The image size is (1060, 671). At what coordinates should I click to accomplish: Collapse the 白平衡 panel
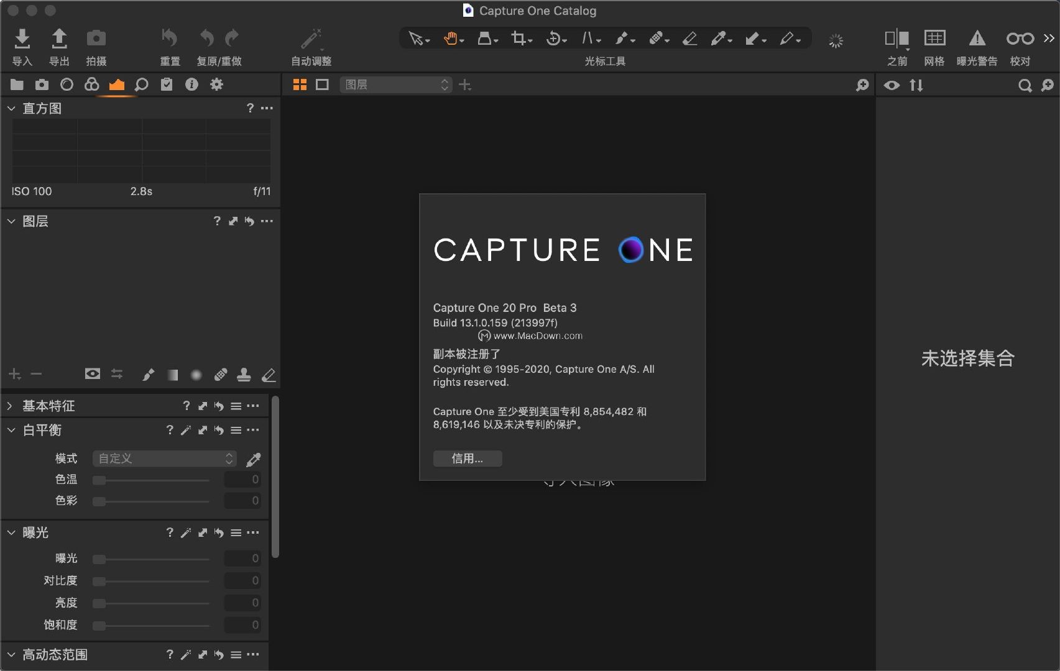pos(11,430)
